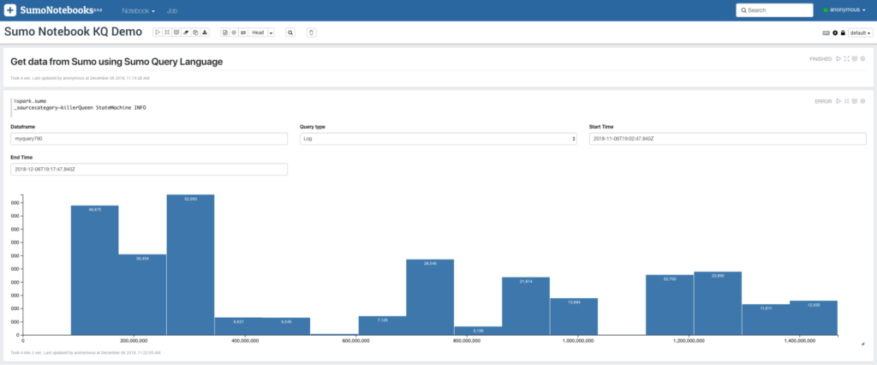Run all paragraphs in the notebook toolbar

(158, 33)
